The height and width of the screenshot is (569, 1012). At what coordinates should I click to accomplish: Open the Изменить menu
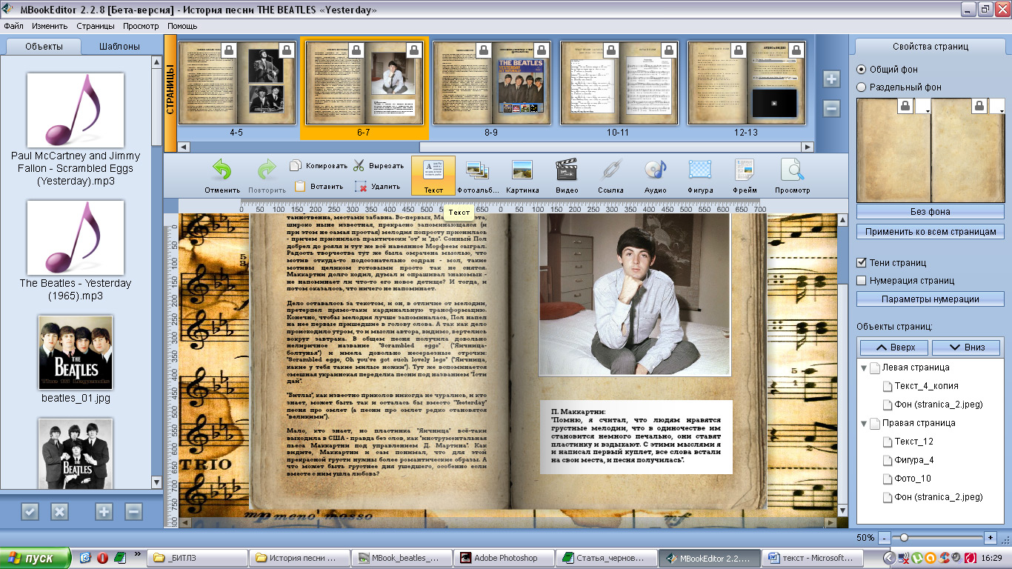click(x=50, y=26)
